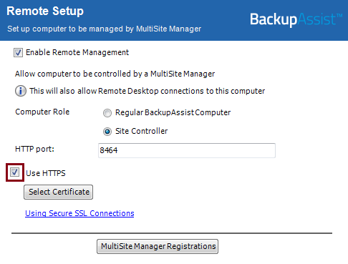Click the Enable Remote Management label text

77,52
